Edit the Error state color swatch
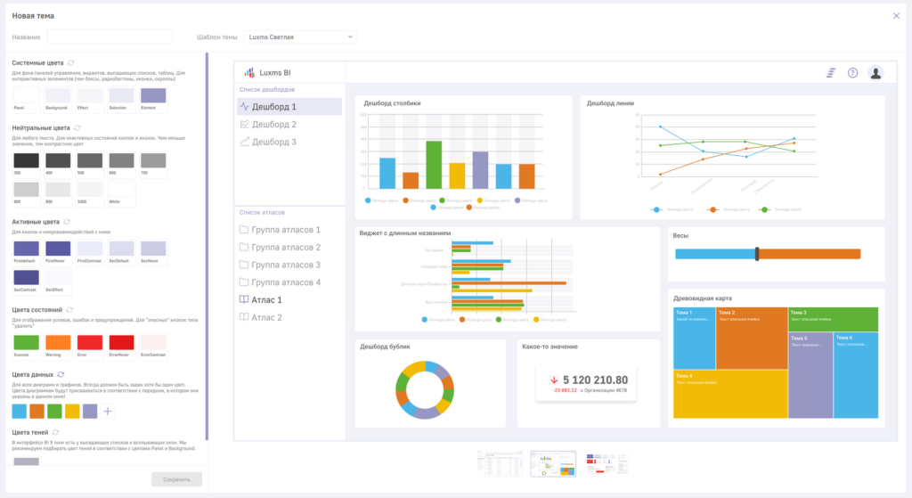This screenshot has height=498, width=912. click(x=90, y=343)
